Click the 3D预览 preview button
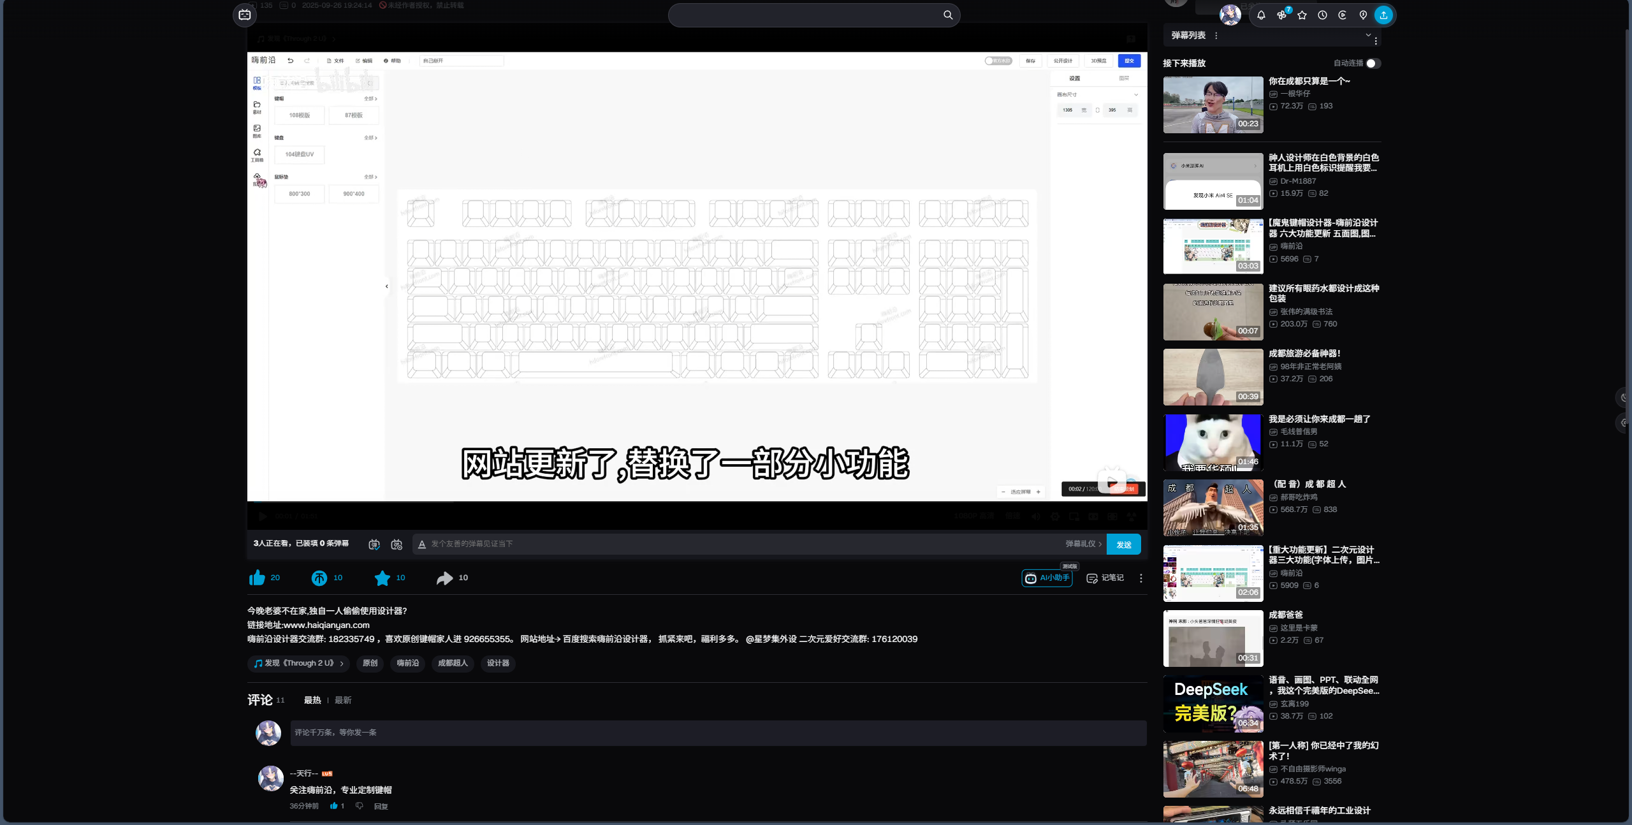Screen dimensions: 1632x825 [1098, 61]
